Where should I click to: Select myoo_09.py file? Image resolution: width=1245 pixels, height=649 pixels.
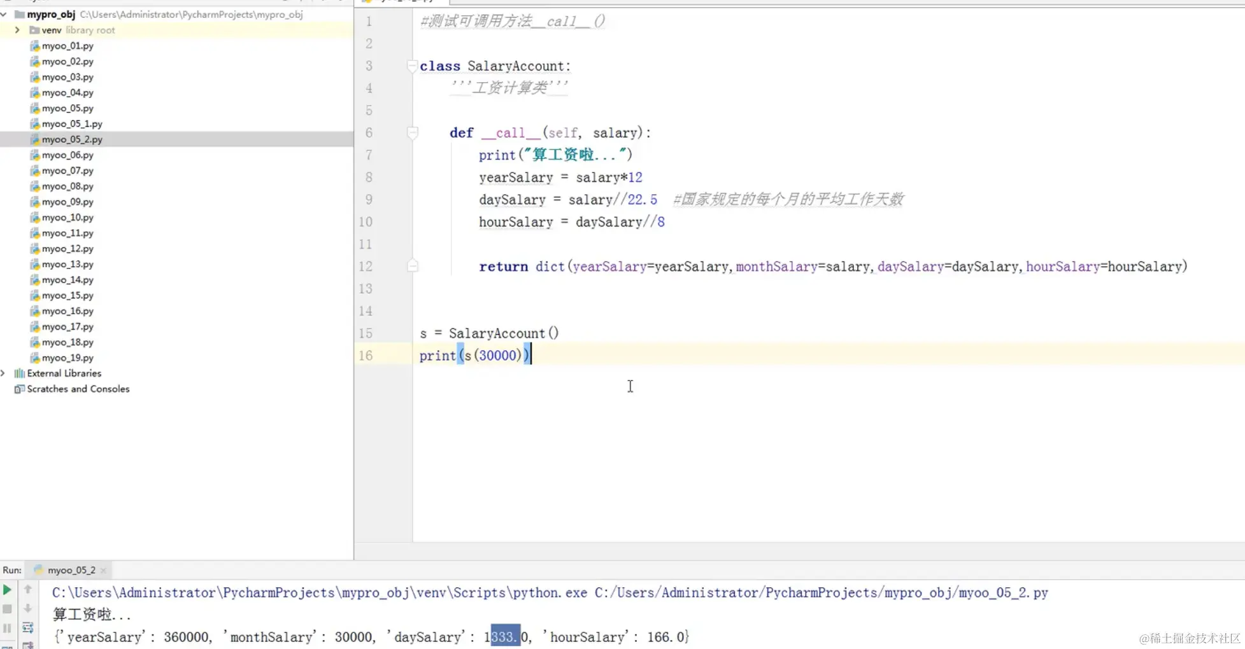click(68, 202)
